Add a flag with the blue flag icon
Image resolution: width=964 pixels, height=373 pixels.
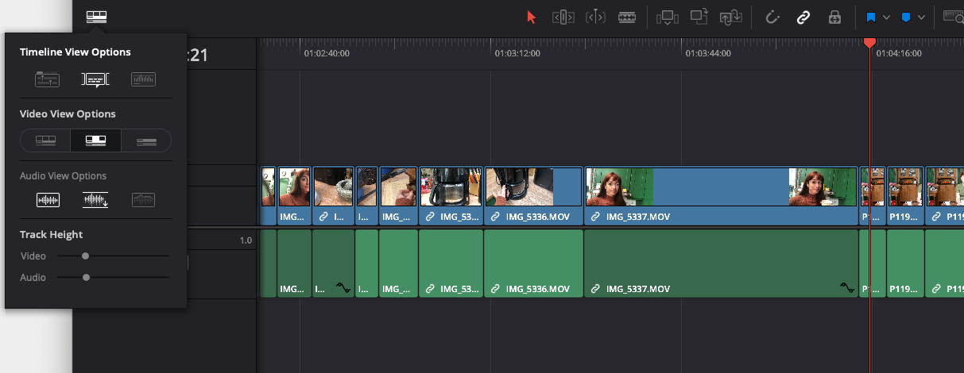pos(870,17)
